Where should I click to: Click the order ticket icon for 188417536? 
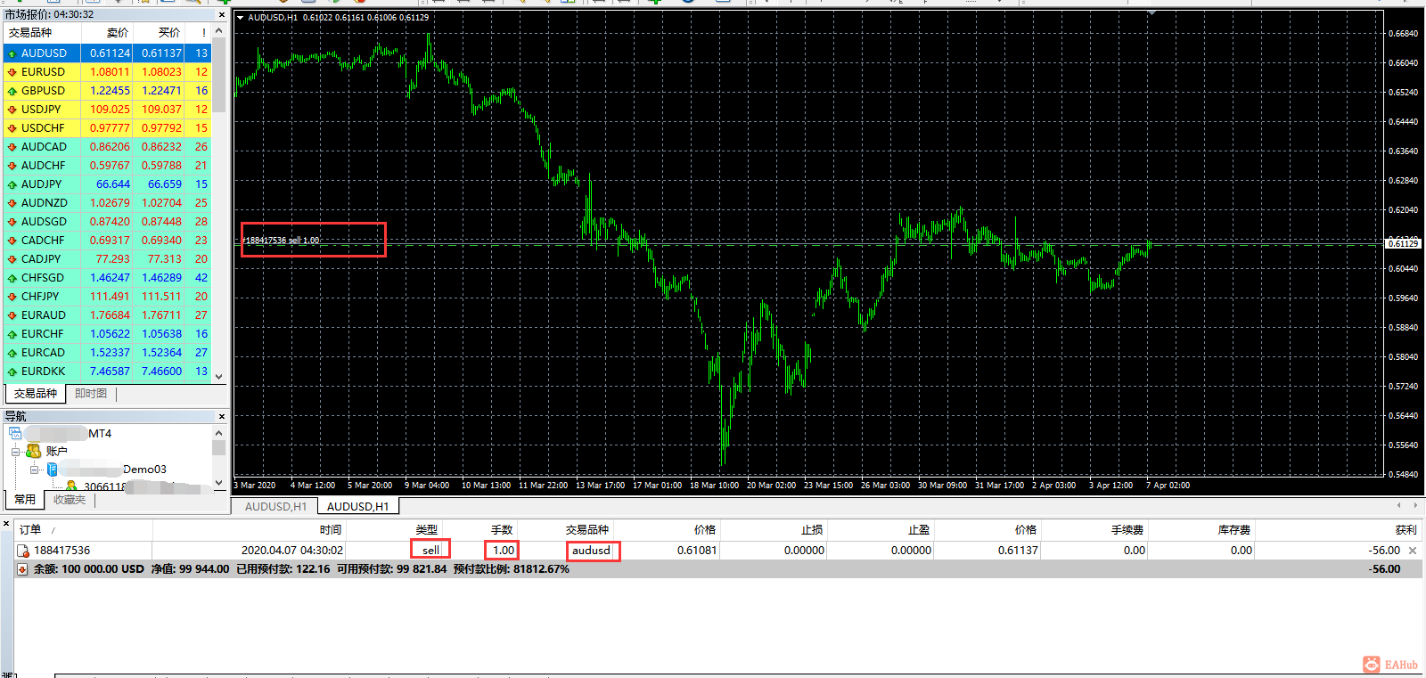pyautogui.click(x=23, y=551)
